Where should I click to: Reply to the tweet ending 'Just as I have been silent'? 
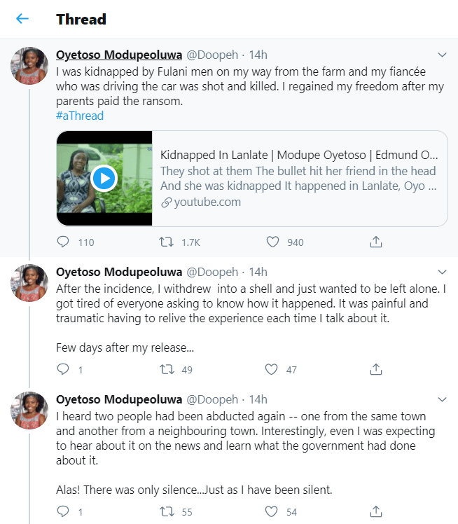pos(64,512)
